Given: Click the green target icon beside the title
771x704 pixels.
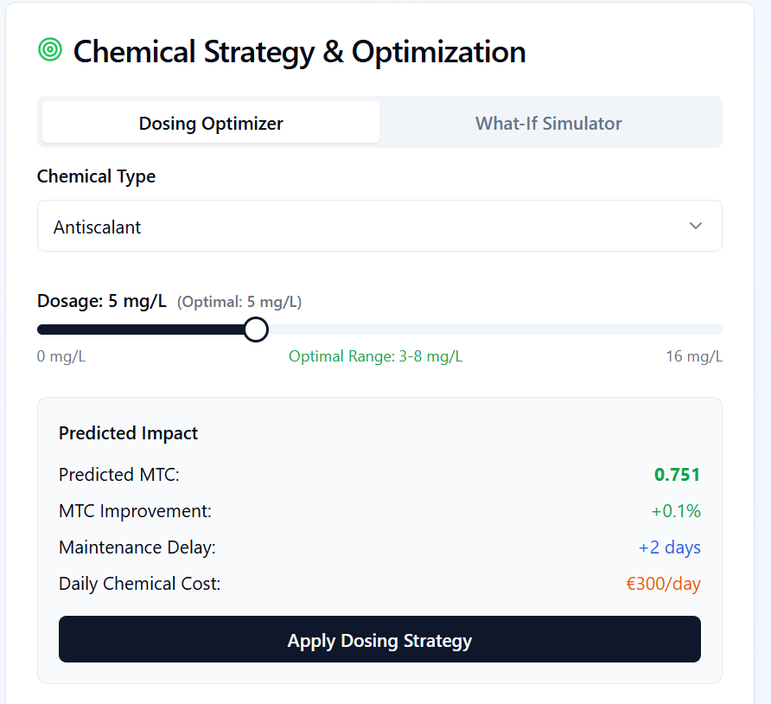Looking at the screenshot, I should coord(49,50).
